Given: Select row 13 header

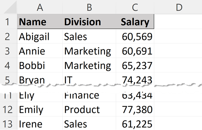Looking at the screenshot, I should point(8,124).
